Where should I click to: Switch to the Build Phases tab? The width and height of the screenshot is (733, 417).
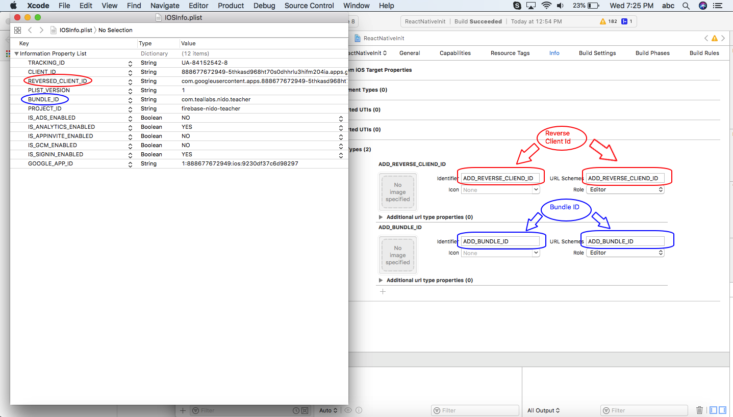652,53
